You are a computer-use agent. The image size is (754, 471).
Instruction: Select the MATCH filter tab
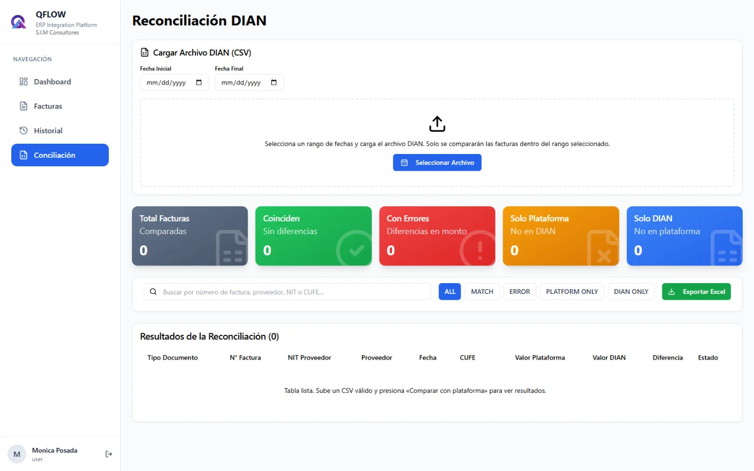tap(482, 292)
